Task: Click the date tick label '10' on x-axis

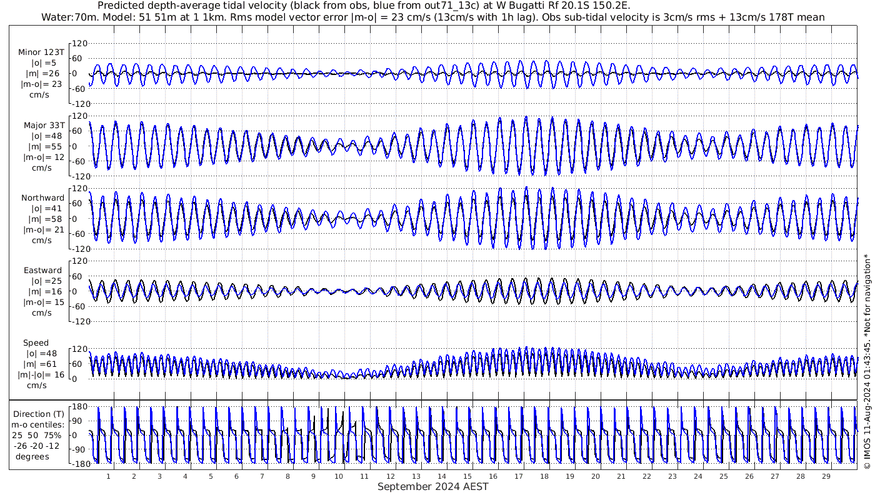Action: coord(339,476)
